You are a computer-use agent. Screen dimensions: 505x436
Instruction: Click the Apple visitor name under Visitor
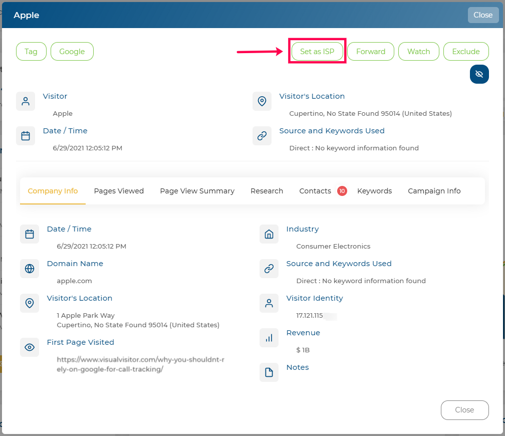pyautogui.click(x=63, y=113)
